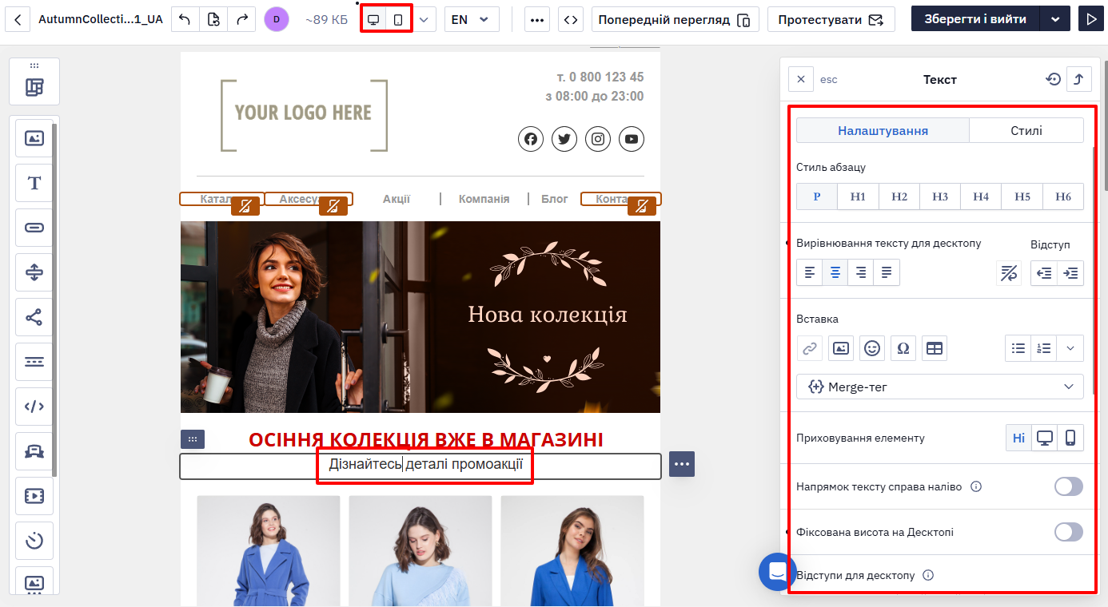Switch to the Стилі tab
Image resolution: width=1108 pixels, height=607 pixels.
(1026, 130)
